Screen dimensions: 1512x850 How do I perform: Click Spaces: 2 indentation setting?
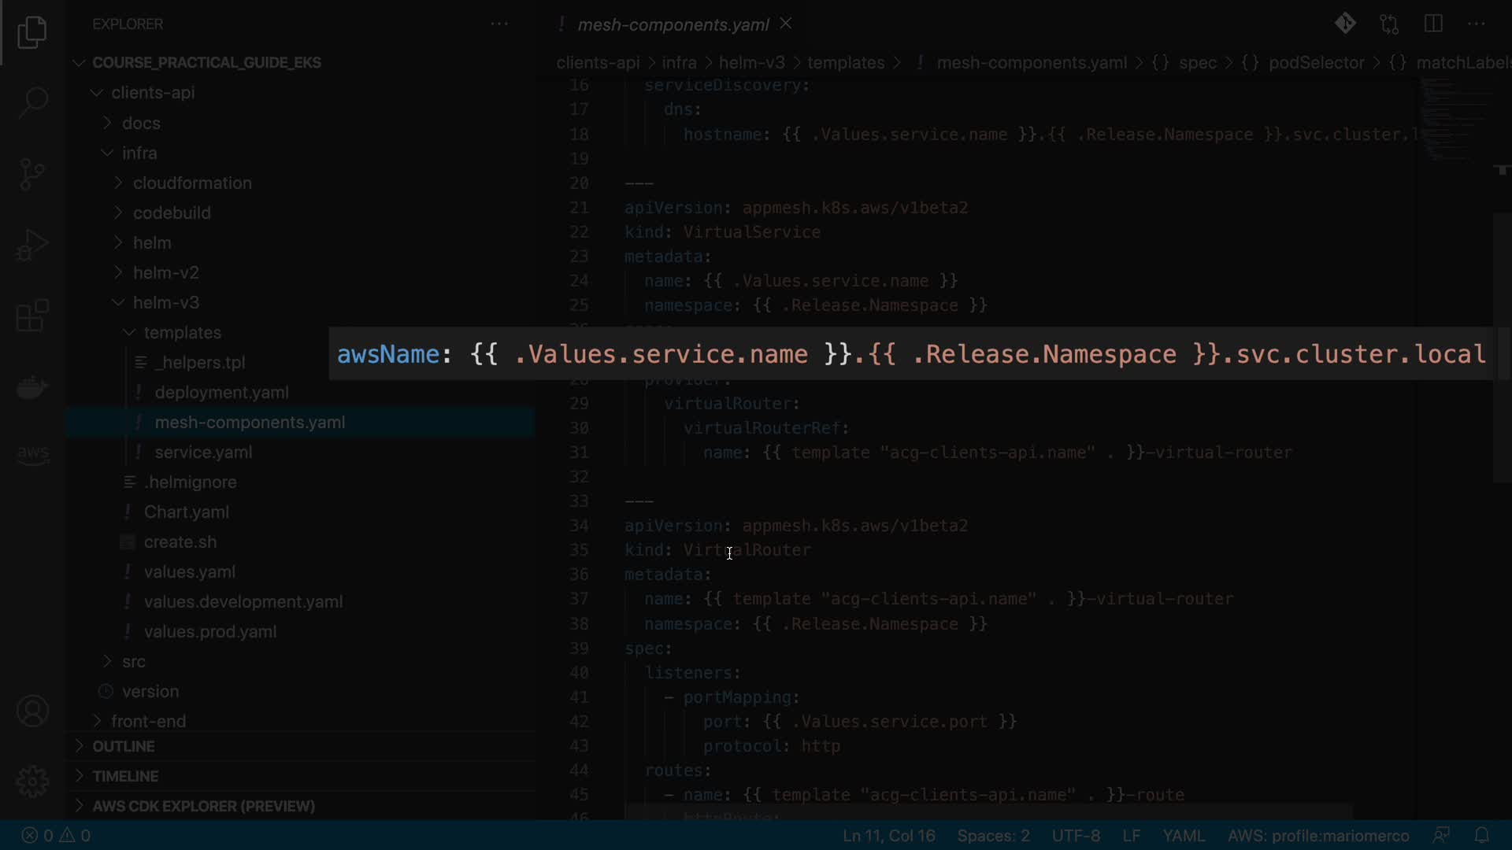[x=993, y=835]
